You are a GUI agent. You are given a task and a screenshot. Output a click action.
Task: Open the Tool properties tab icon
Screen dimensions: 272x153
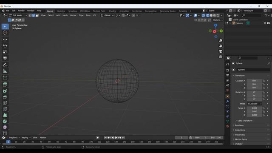pyautogui.click(x=228, y=64)
